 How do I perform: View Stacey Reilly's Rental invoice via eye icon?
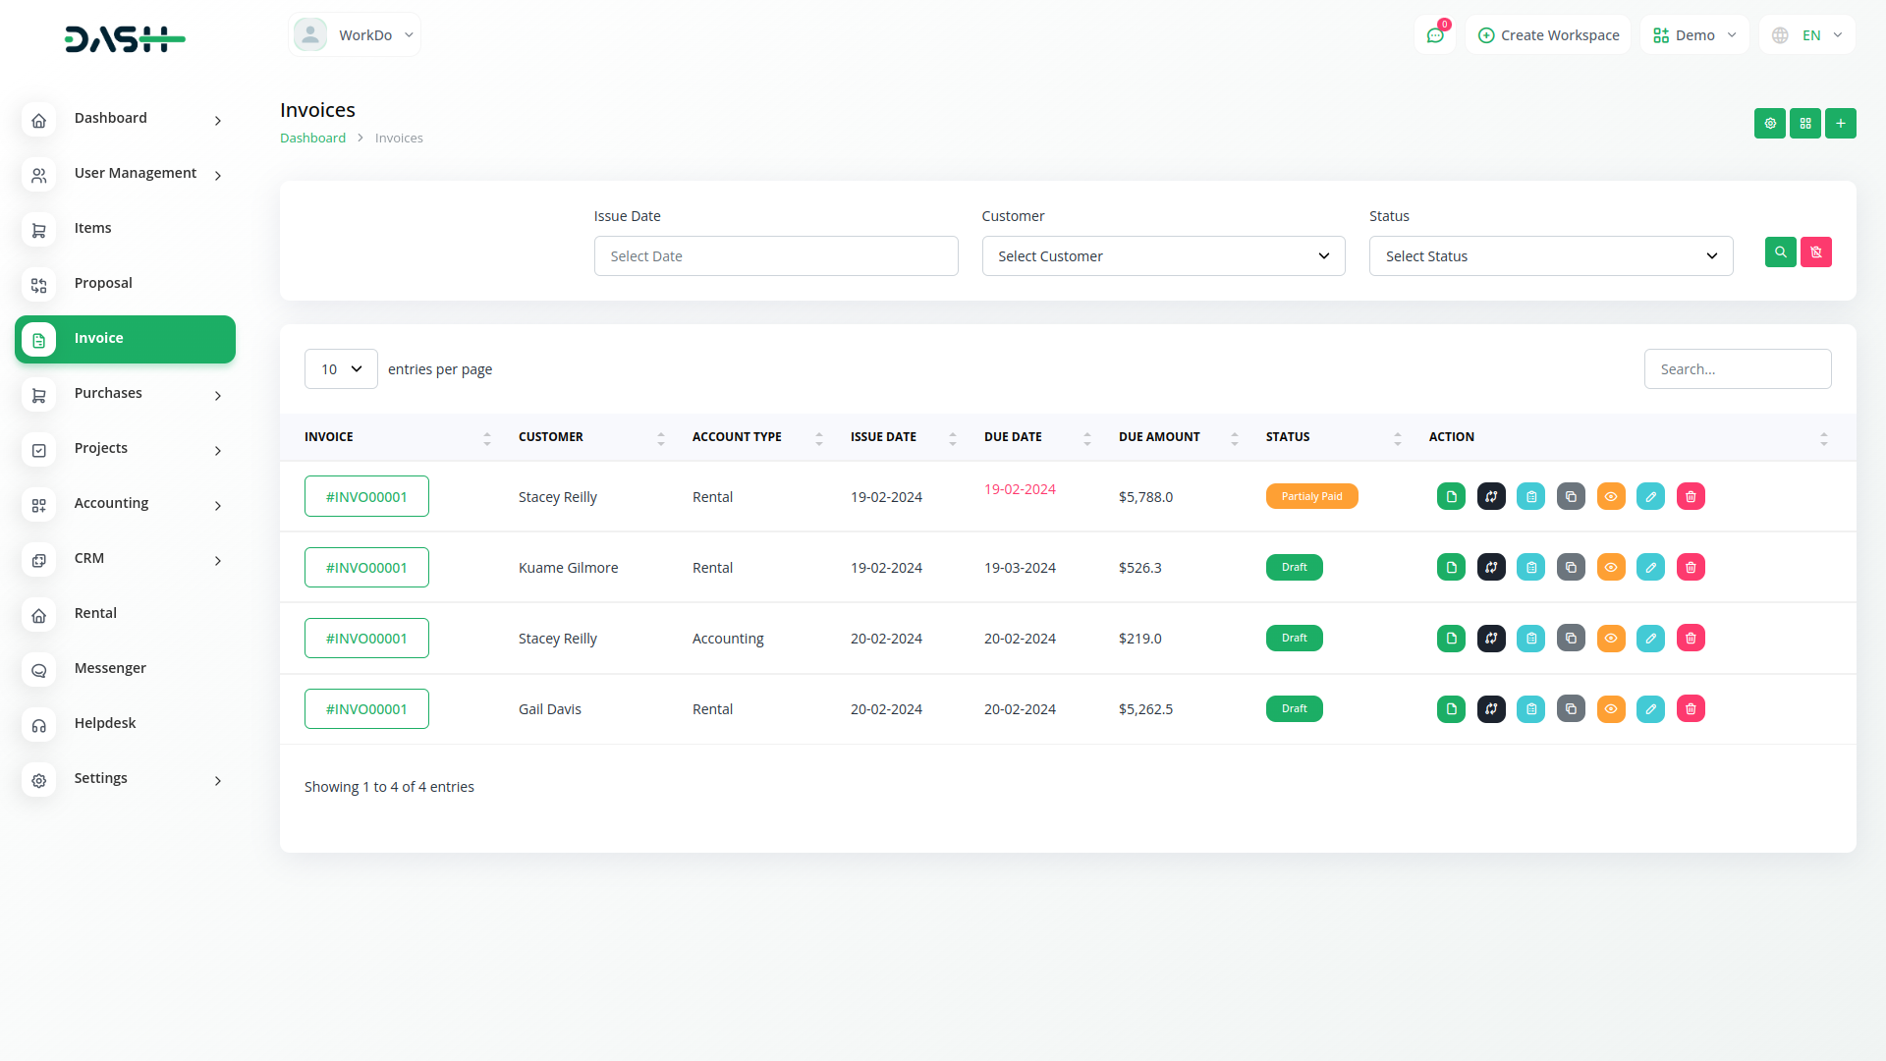[x=1611, y=497]
